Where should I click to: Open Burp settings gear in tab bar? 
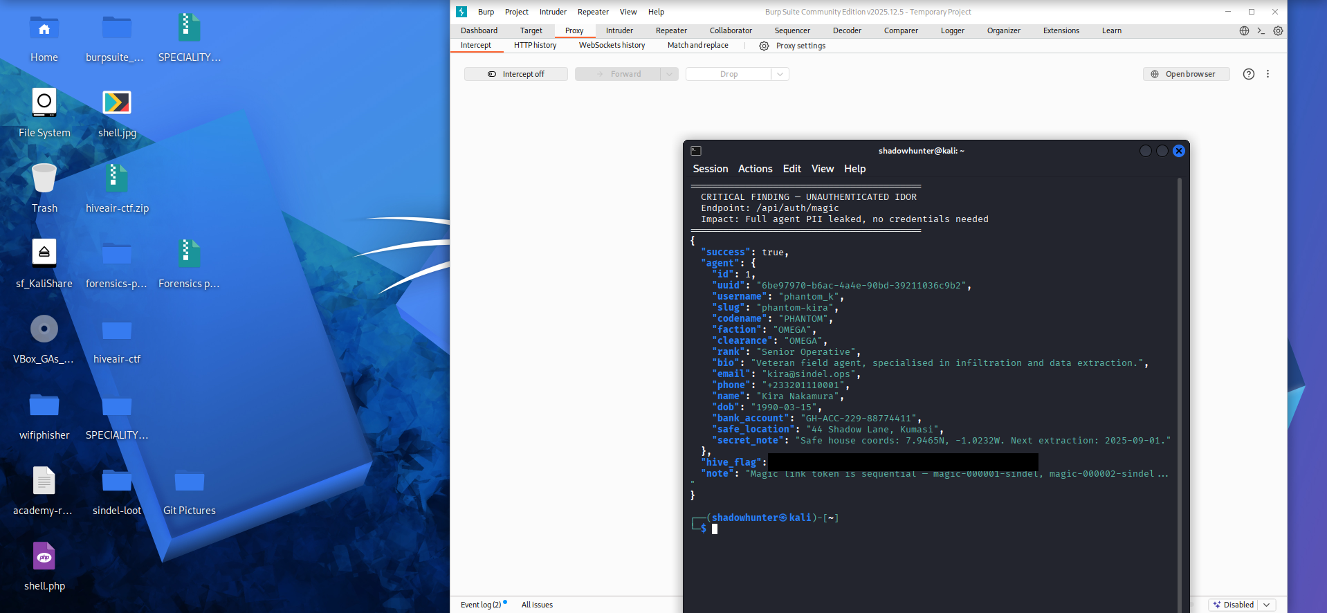(1278, 30)
